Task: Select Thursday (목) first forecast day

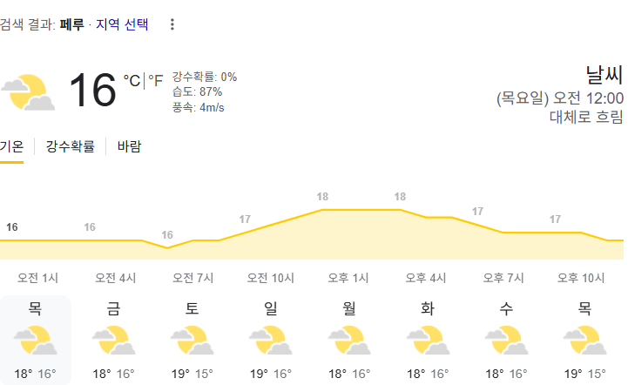Action: (35, 340)
